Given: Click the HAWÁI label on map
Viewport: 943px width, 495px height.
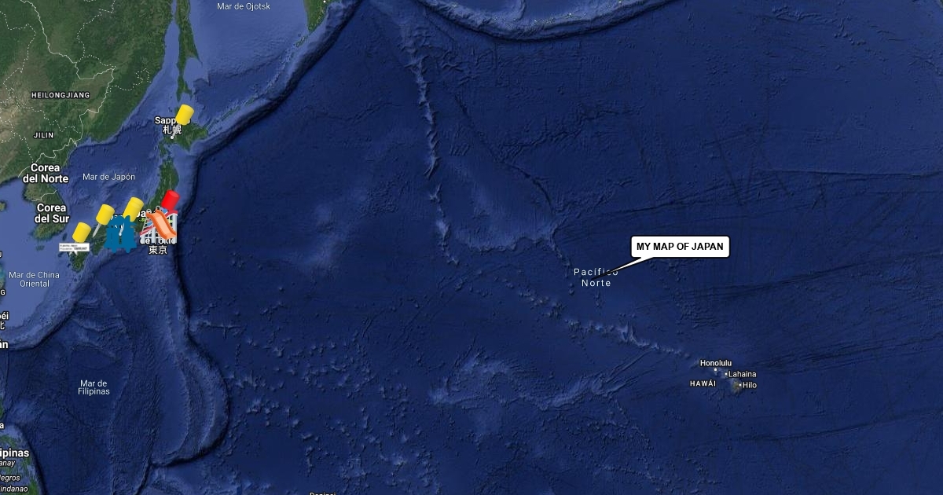Looking at the screenshot, I should (x=703, y=383).
